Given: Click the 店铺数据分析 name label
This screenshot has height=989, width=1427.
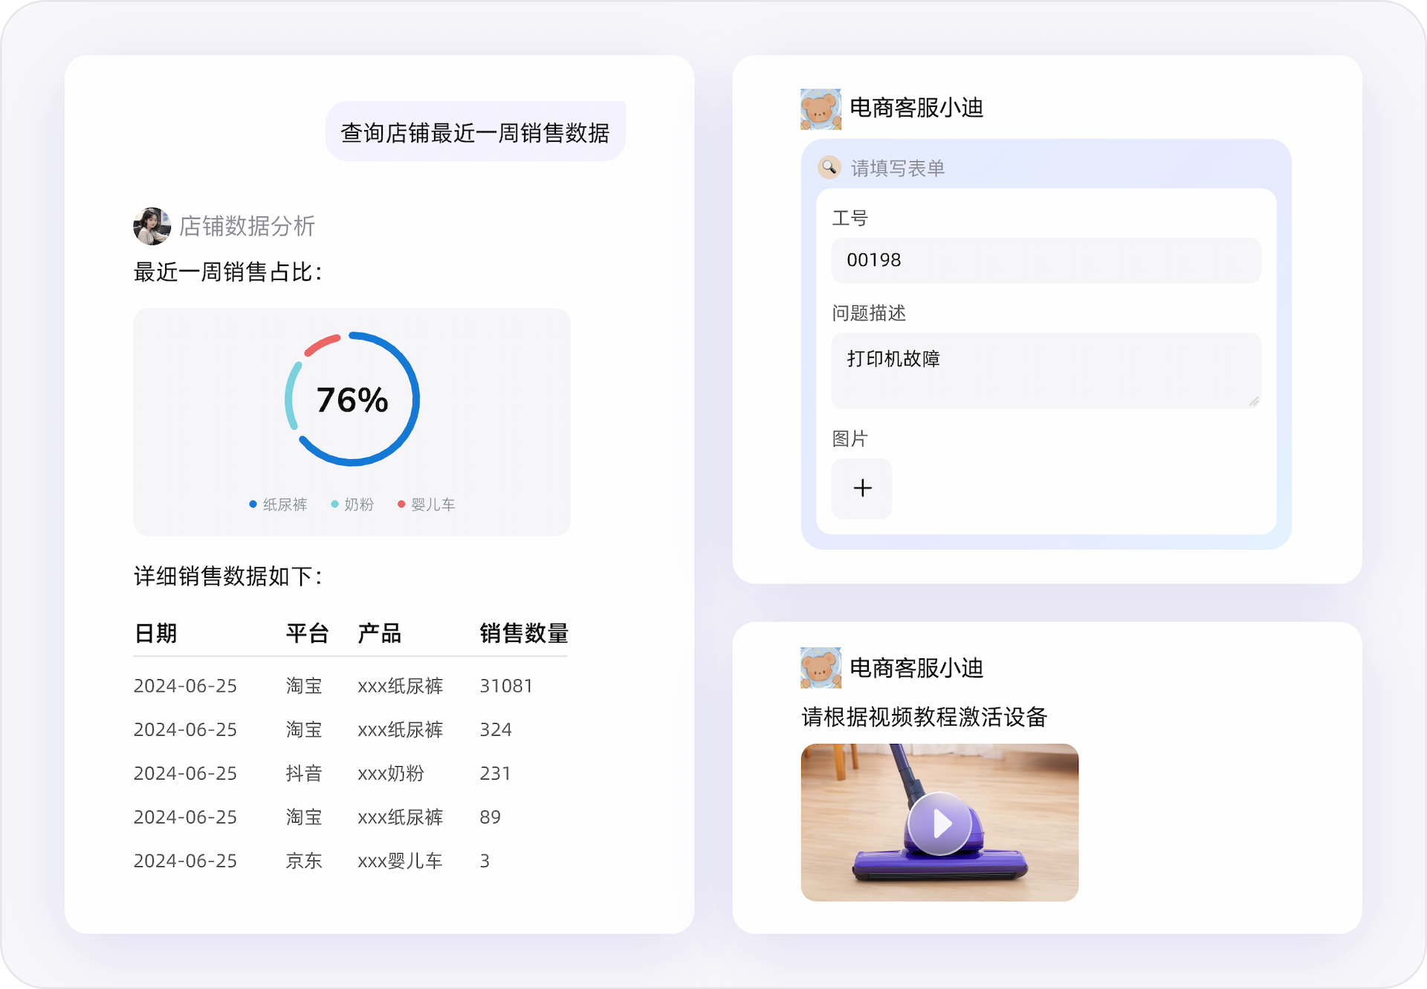Looking at the screenshot, I should point(247,226).
